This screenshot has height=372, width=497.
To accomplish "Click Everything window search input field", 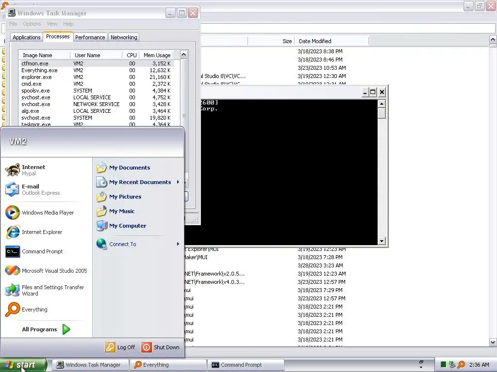I will click(x=348, y=28).
